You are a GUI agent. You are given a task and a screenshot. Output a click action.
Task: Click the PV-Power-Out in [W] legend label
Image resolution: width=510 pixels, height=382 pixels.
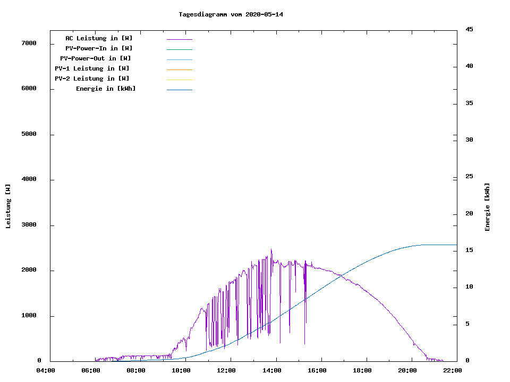point(95,58)
